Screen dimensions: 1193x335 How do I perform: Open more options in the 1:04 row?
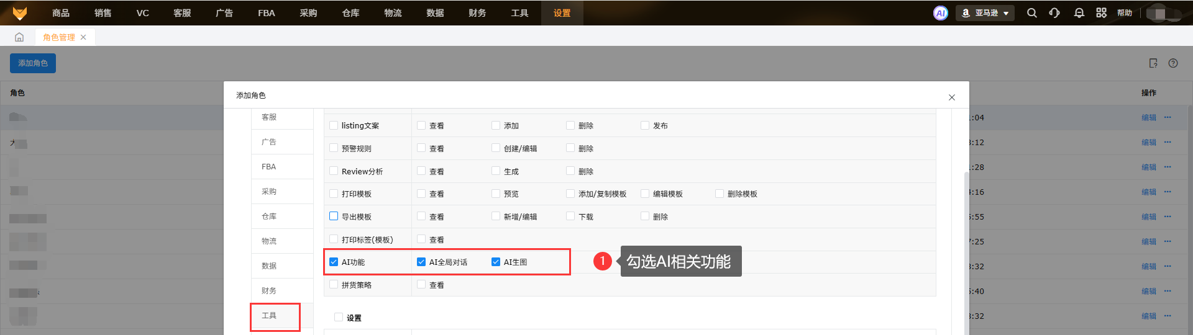click(x=1168, y=117)
